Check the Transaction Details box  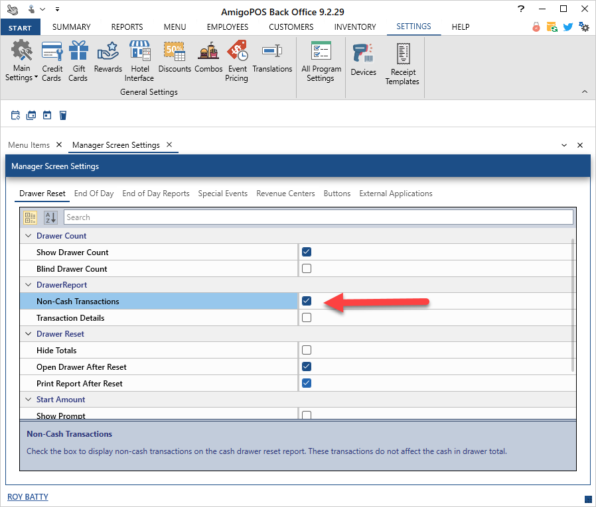point(307,317)
